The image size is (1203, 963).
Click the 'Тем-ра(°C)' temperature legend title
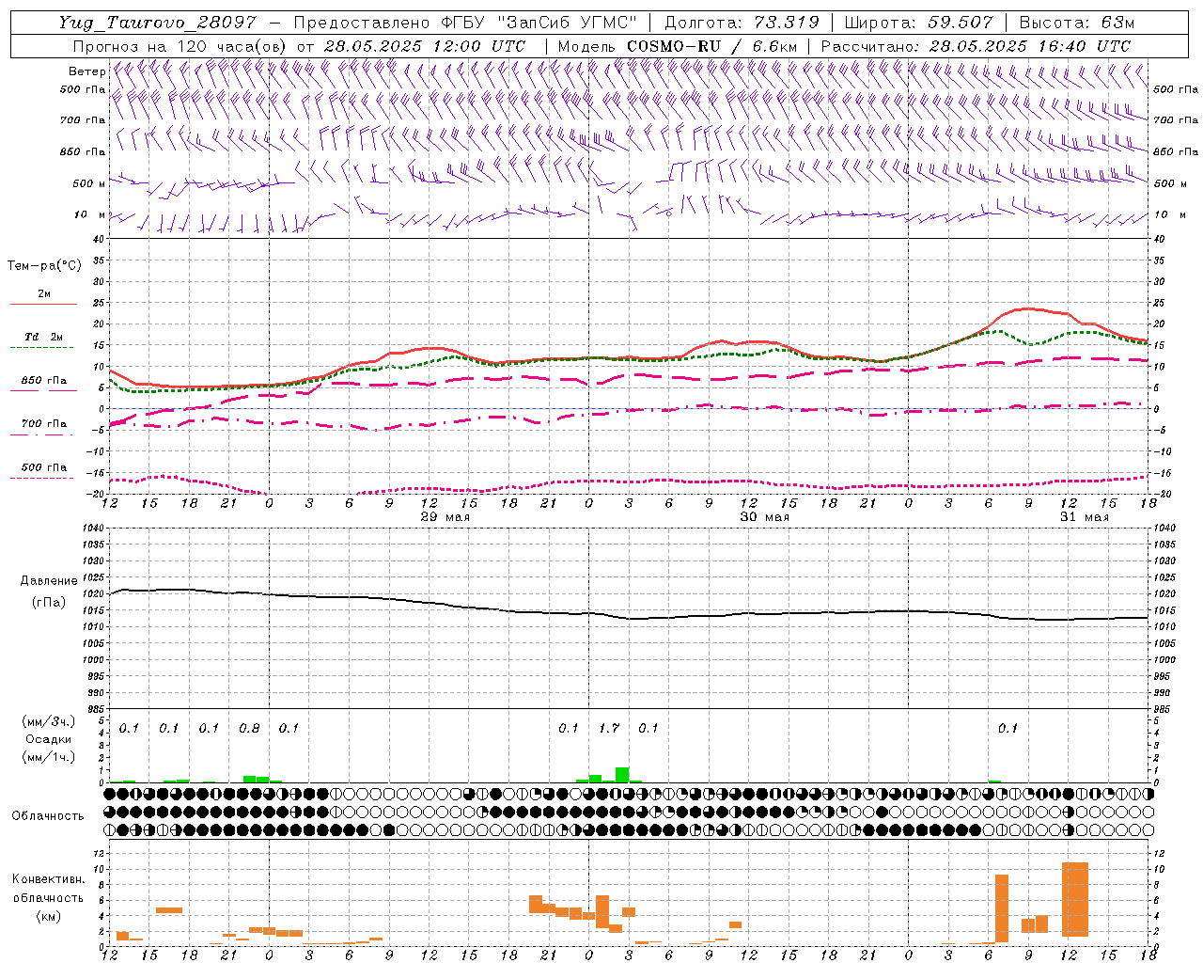44,266
